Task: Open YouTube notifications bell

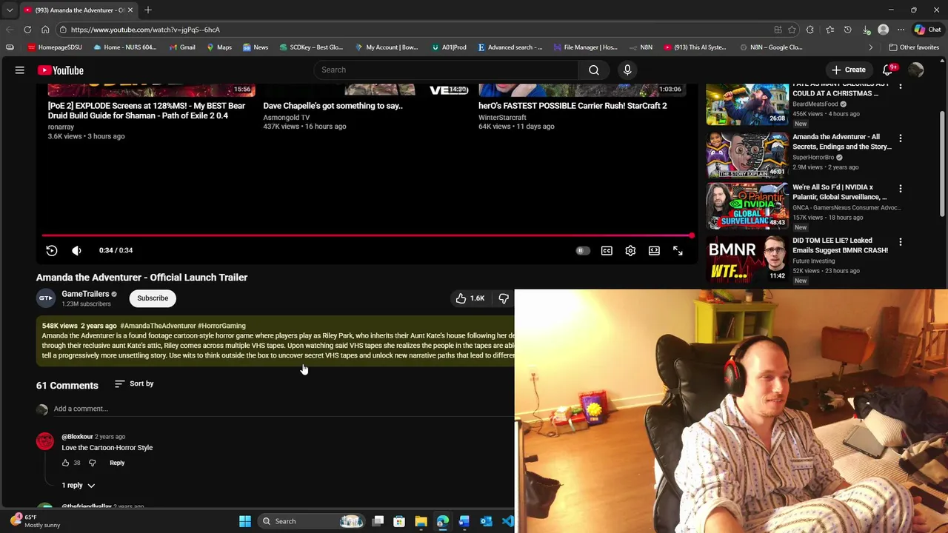Action: click(x=888, y=70)
